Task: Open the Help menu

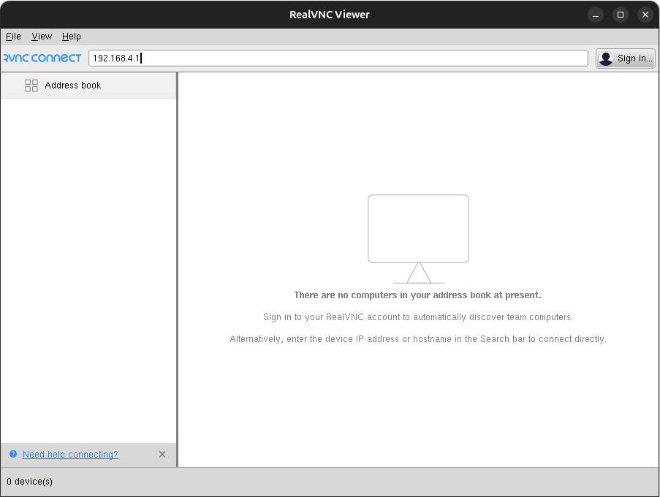Action: click(x=72, y=37)
